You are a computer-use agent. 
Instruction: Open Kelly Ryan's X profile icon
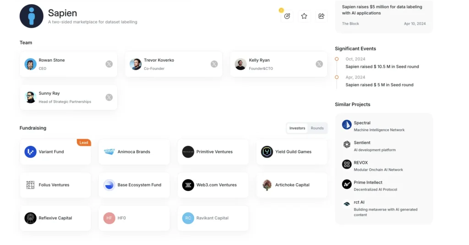(319, 64)
